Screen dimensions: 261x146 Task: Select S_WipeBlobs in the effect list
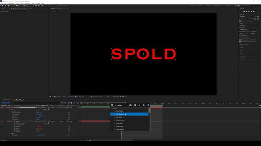click(129, 111)
